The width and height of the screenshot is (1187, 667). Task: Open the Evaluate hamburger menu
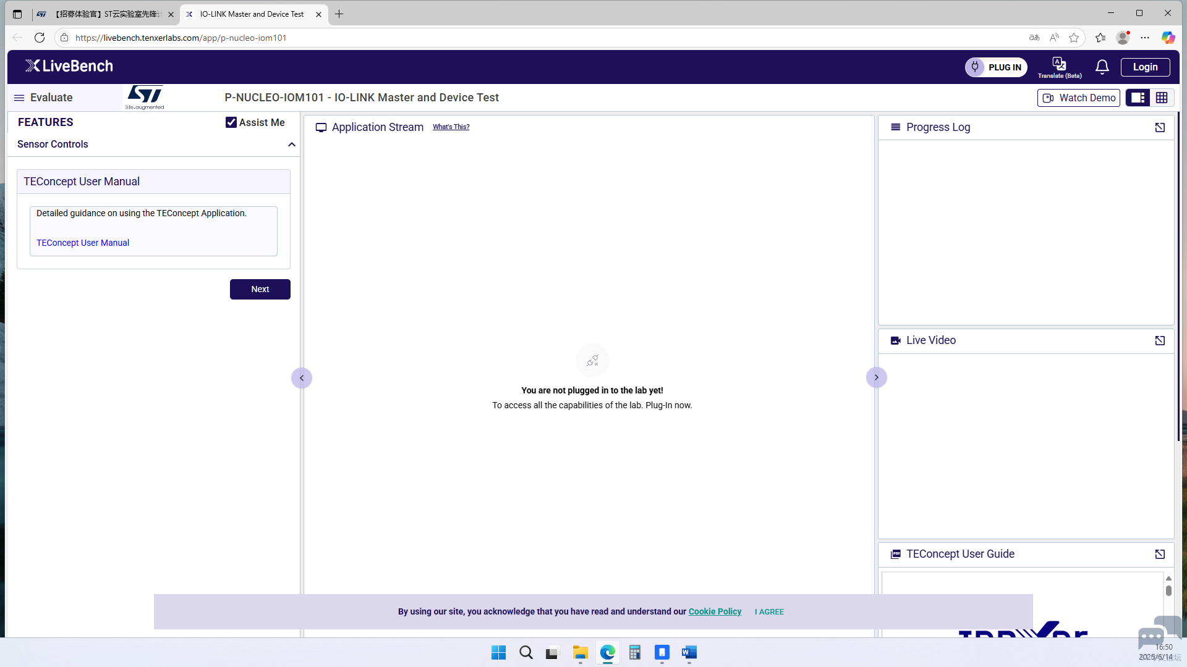(19, 98)
